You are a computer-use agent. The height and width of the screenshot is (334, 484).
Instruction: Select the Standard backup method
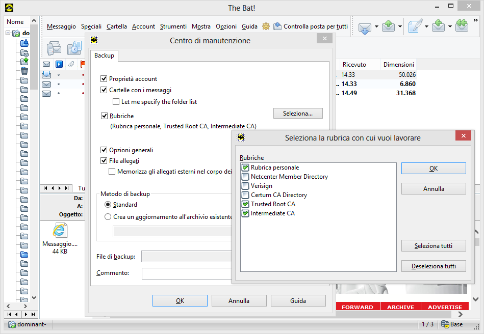tap(108, 205)
